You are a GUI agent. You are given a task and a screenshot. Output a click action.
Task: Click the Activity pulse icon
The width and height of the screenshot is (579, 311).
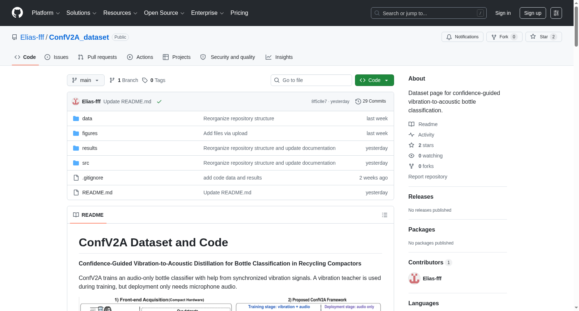411,135
